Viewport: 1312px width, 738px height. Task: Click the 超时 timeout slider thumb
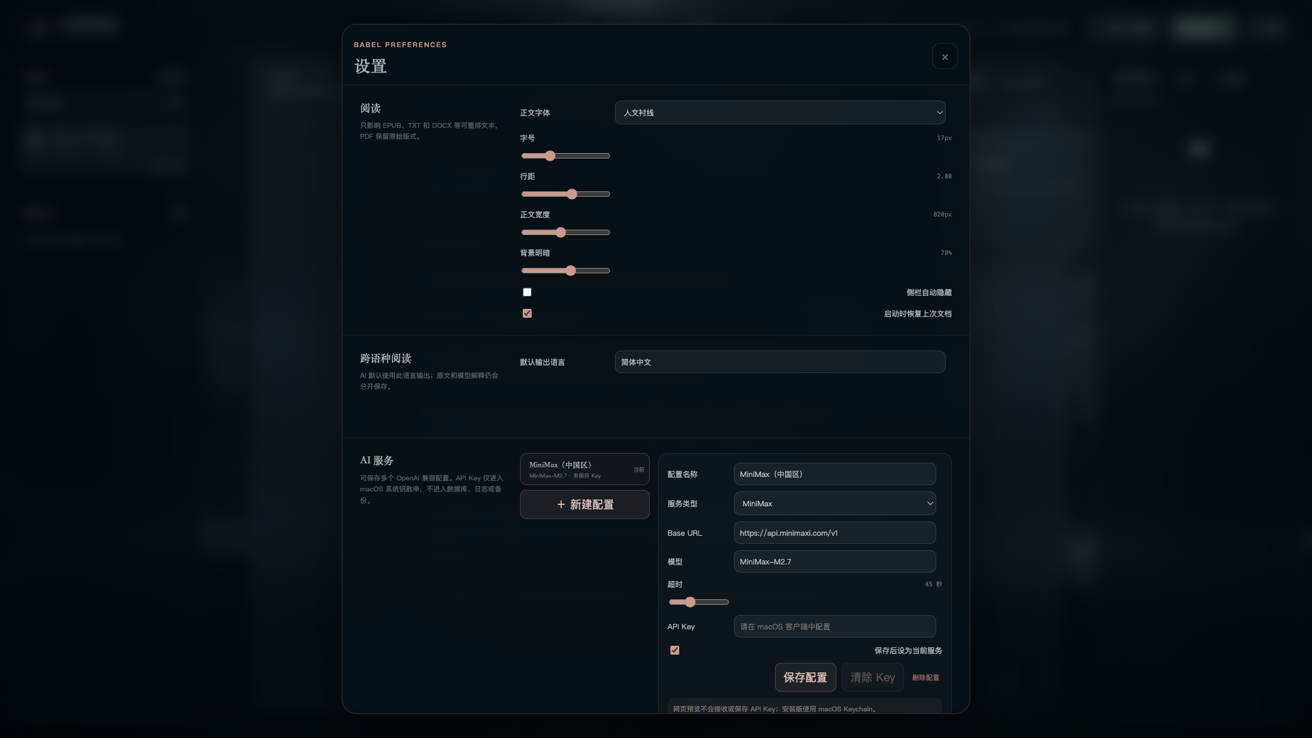690,602
